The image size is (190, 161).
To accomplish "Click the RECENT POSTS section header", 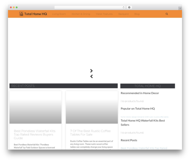I will (x=63, y=86).
